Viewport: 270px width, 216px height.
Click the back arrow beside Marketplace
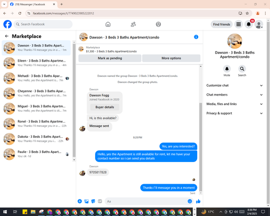click(x=7, y=36)
